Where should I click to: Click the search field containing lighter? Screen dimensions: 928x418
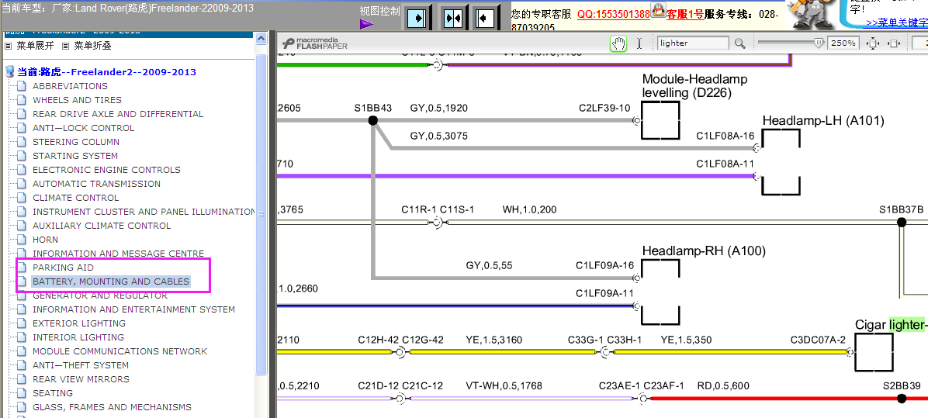coord(693,43)
